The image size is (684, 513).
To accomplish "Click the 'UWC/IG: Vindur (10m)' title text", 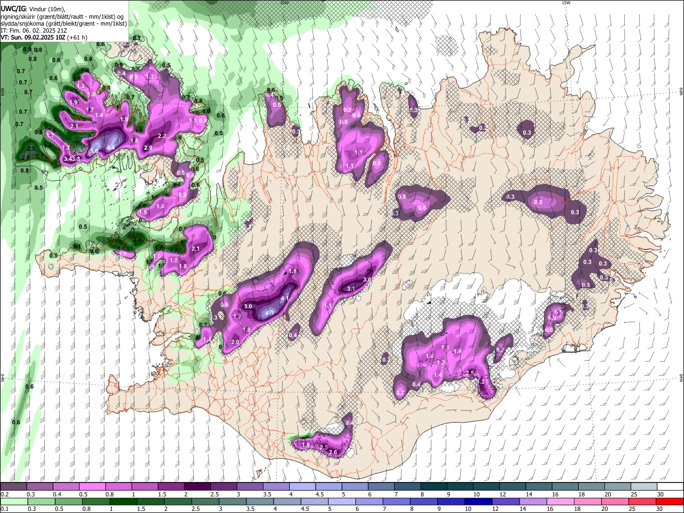I will (33, 9).
